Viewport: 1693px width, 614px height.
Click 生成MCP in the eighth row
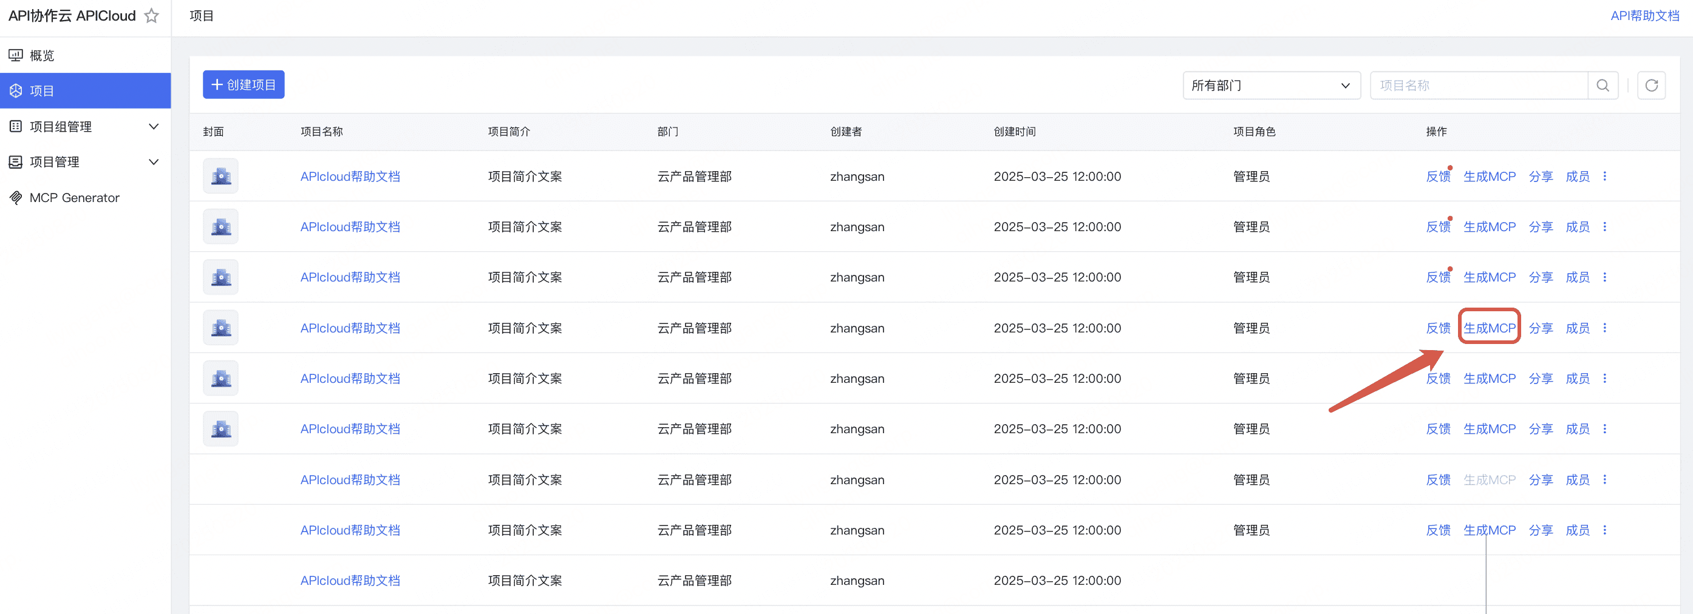click(1489, 530)
